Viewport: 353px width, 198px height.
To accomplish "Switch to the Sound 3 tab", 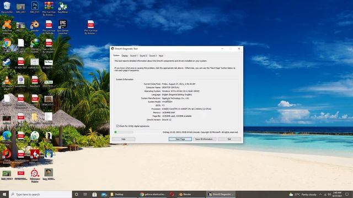I will (153, 56).
